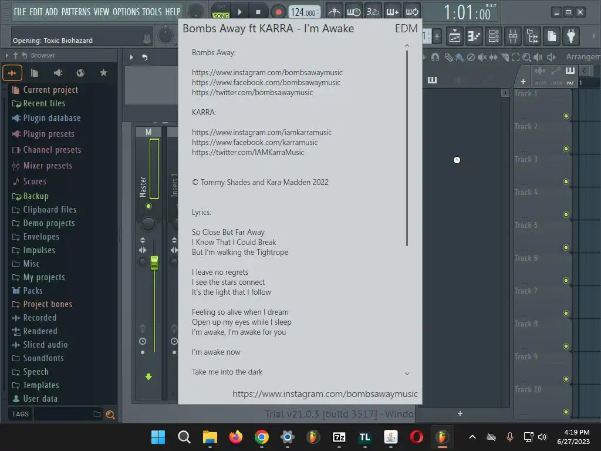Click the Stop button in transport
The width and height of the screenshot is (601, 451).
pyautogui.click(x=258, y=12)
